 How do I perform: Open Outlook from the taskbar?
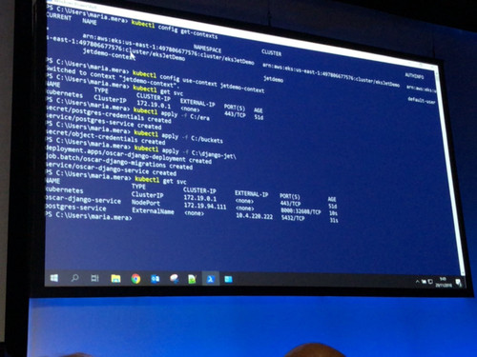pos(156,279)
